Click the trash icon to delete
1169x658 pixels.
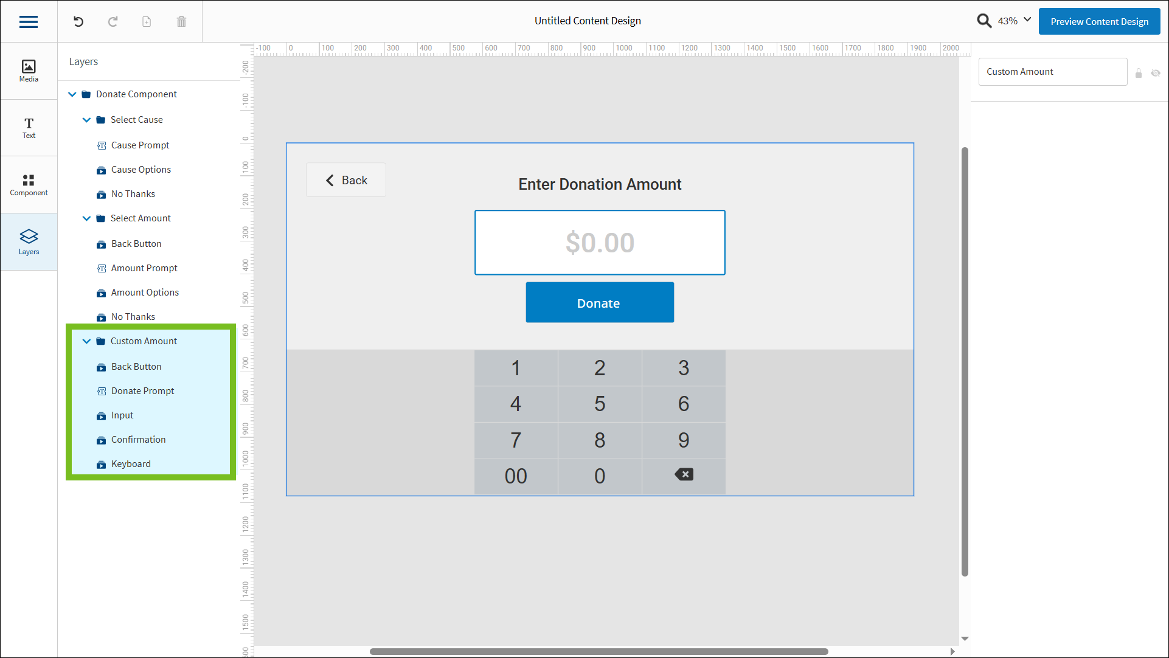(181, 21)
